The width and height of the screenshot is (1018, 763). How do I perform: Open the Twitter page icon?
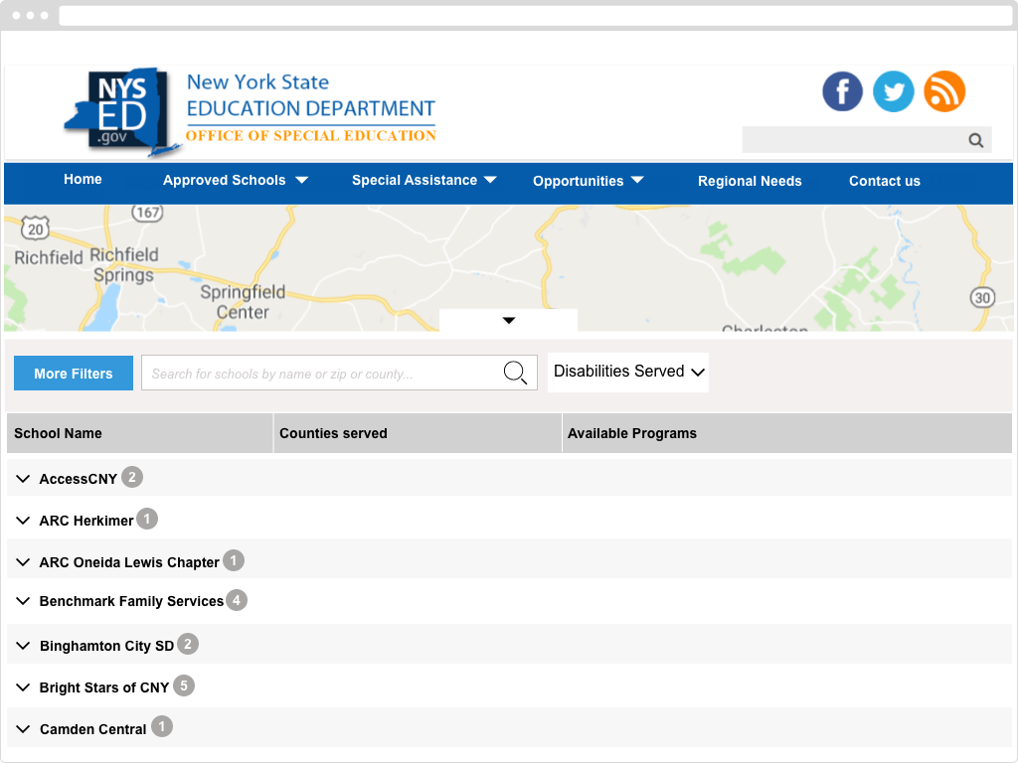coord(893,91)
